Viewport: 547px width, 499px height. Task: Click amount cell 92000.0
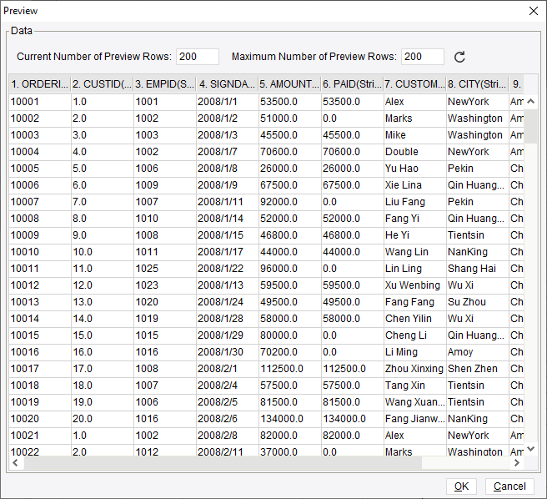[289, 202]
